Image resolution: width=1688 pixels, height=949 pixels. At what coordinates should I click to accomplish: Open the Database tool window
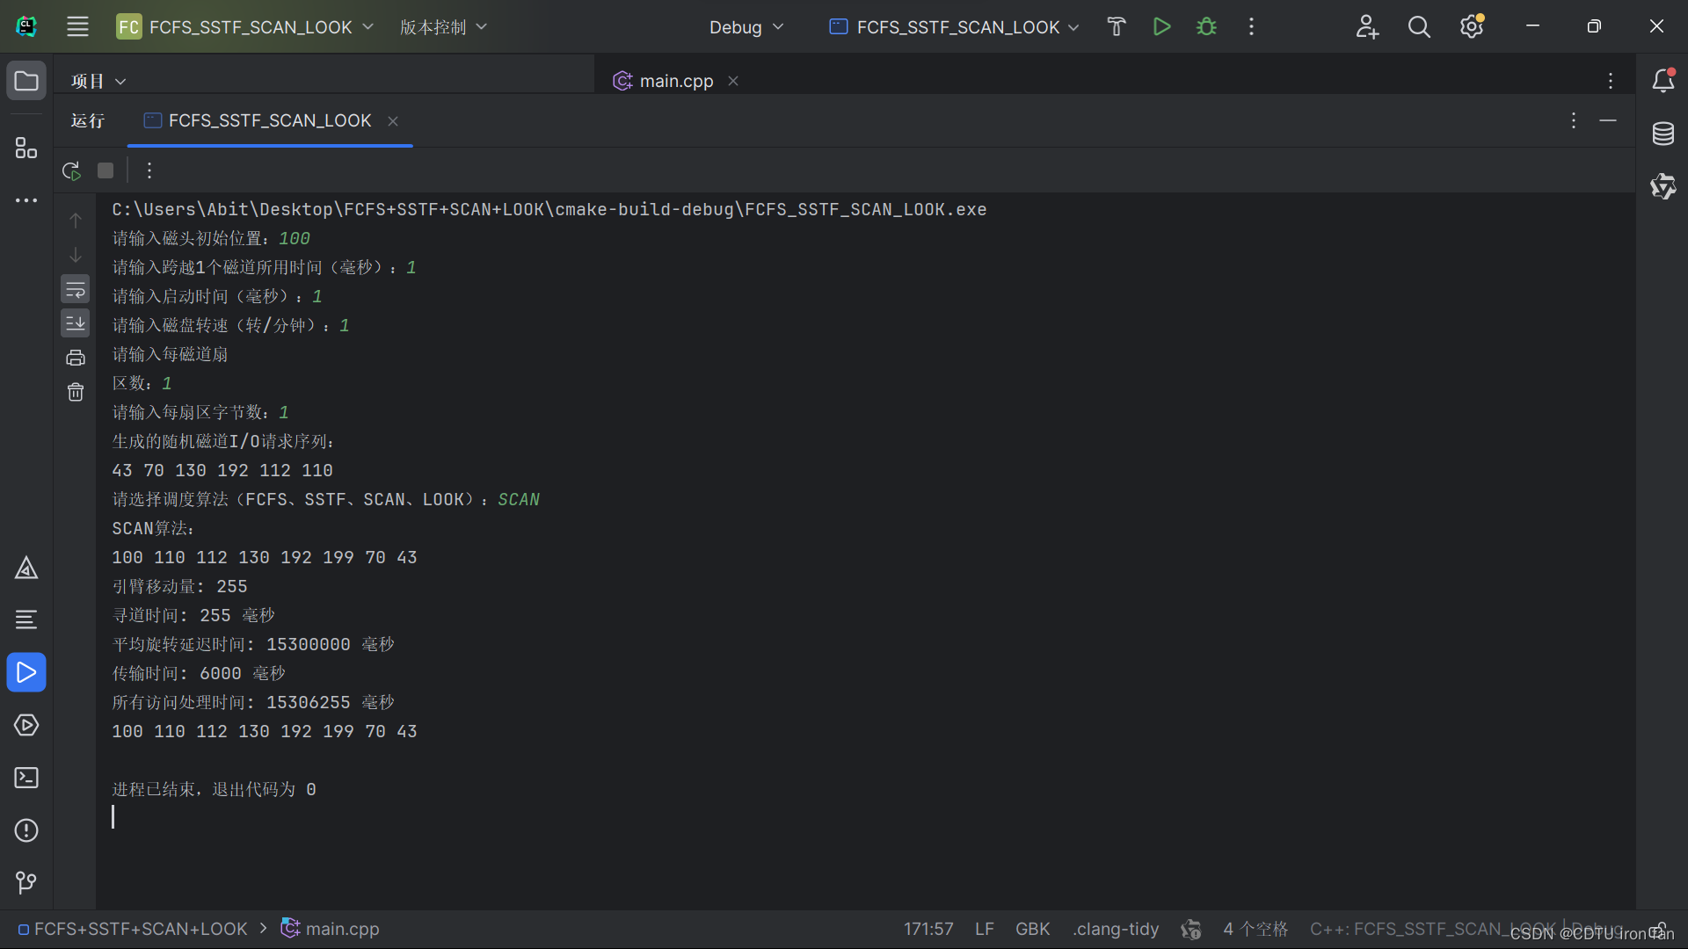pos(1663,134)
